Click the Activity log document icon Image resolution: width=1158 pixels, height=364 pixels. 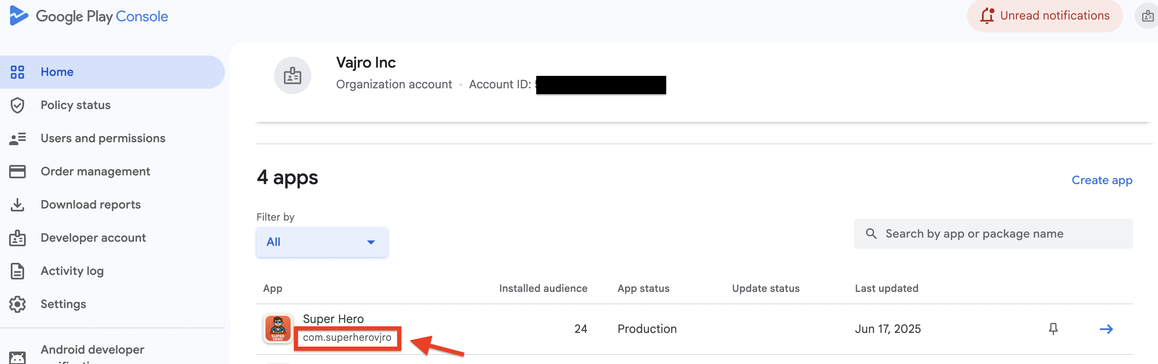[x=17, y=271]
